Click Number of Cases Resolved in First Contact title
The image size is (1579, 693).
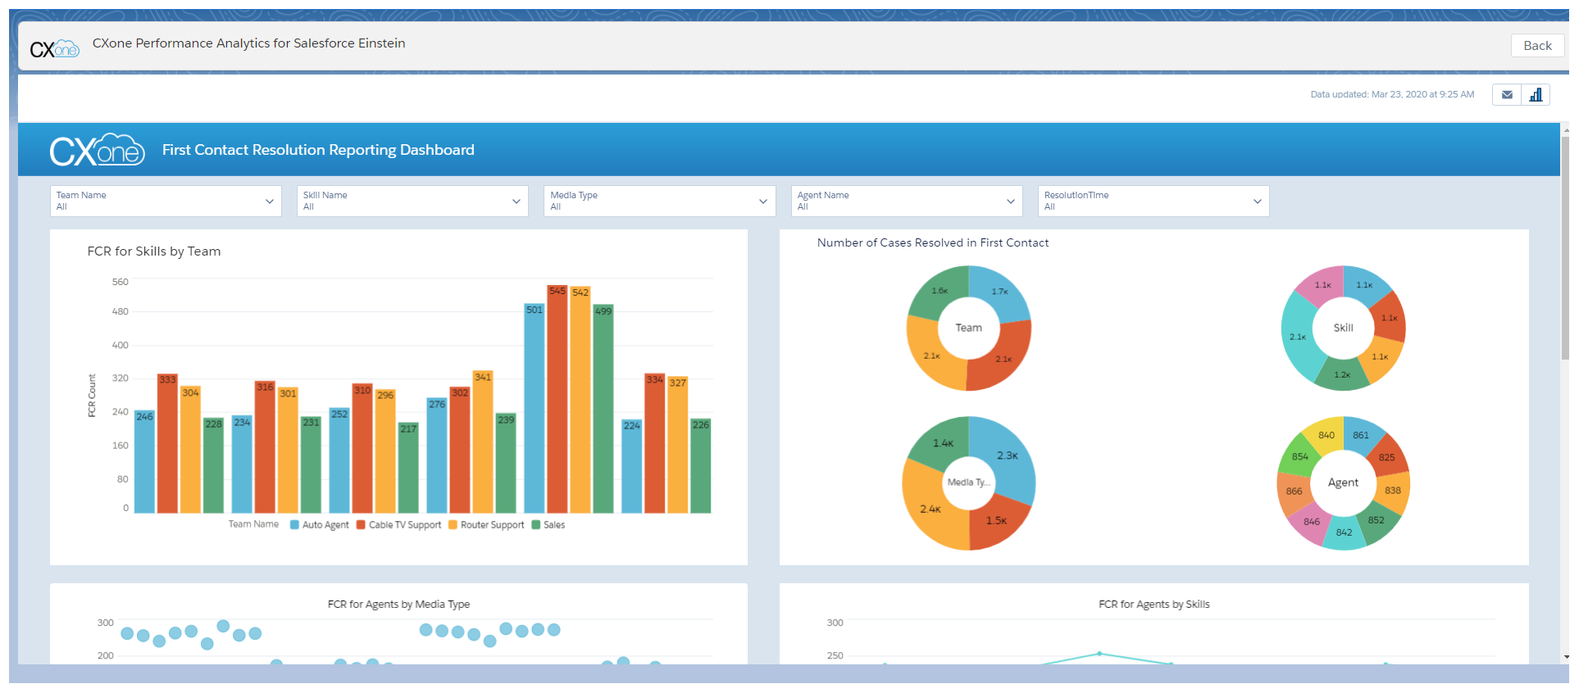click(933, 242)
